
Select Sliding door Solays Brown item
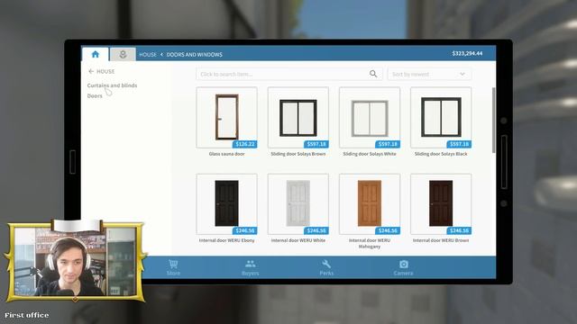tap(298, 118)
